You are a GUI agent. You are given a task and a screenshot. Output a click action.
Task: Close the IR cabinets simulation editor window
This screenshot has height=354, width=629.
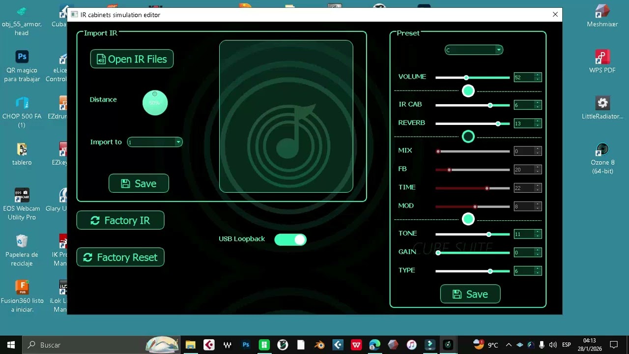tap(555, 15)
